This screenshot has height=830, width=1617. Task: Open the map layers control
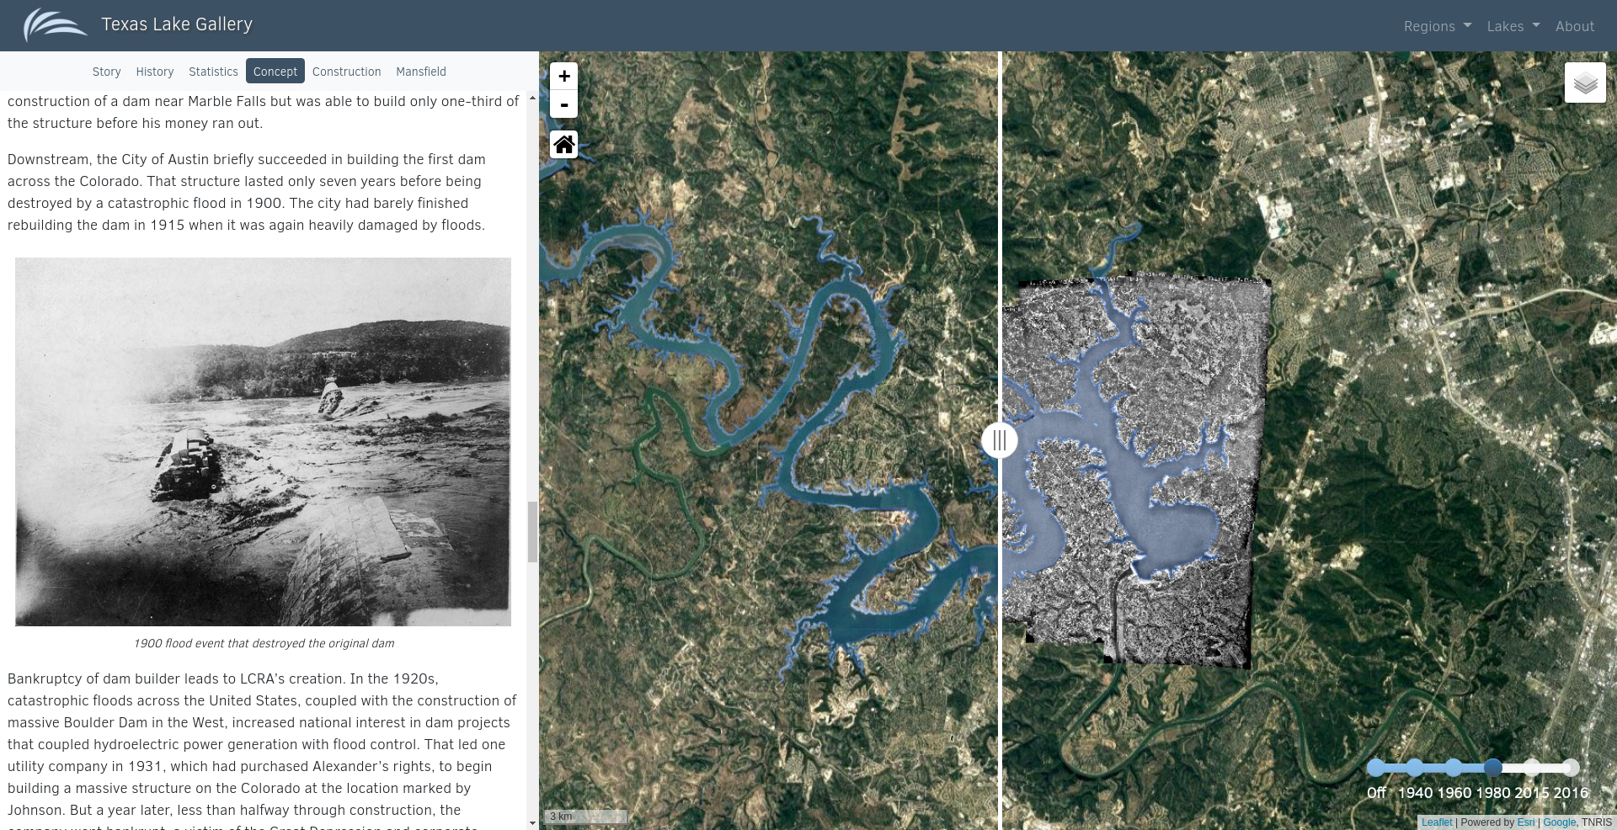(1585, 82)
